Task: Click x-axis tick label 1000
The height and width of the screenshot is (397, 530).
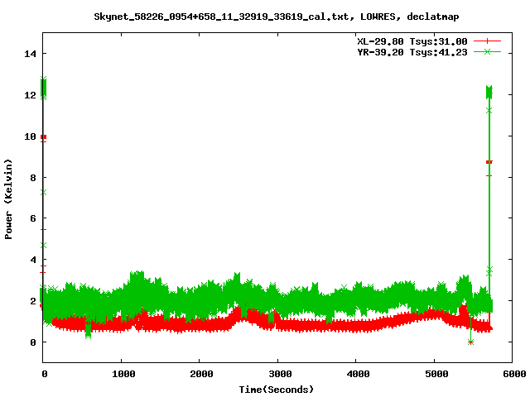Action: (123, 374)
